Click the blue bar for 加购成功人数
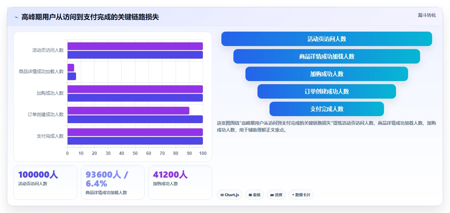450x213 pixels. (x=135, y=98)
